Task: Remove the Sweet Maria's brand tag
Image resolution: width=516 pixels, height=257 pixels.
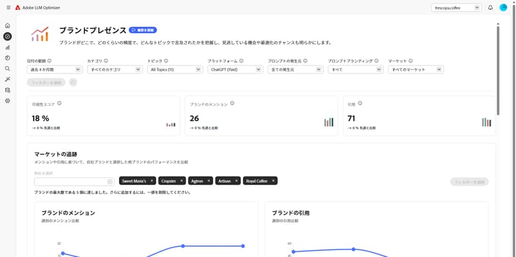Action: [x=152, y=181]
